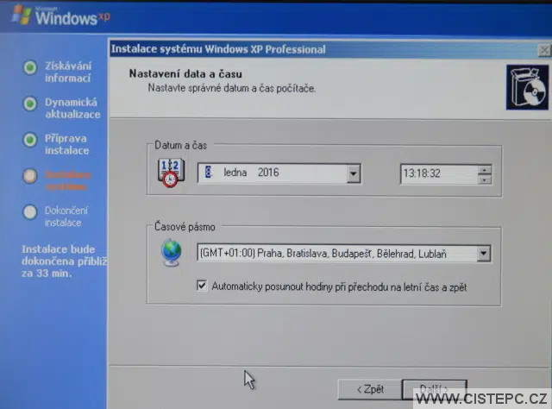Toggle the Automaticky posunout hodiny checkbox

click(202, 286)
